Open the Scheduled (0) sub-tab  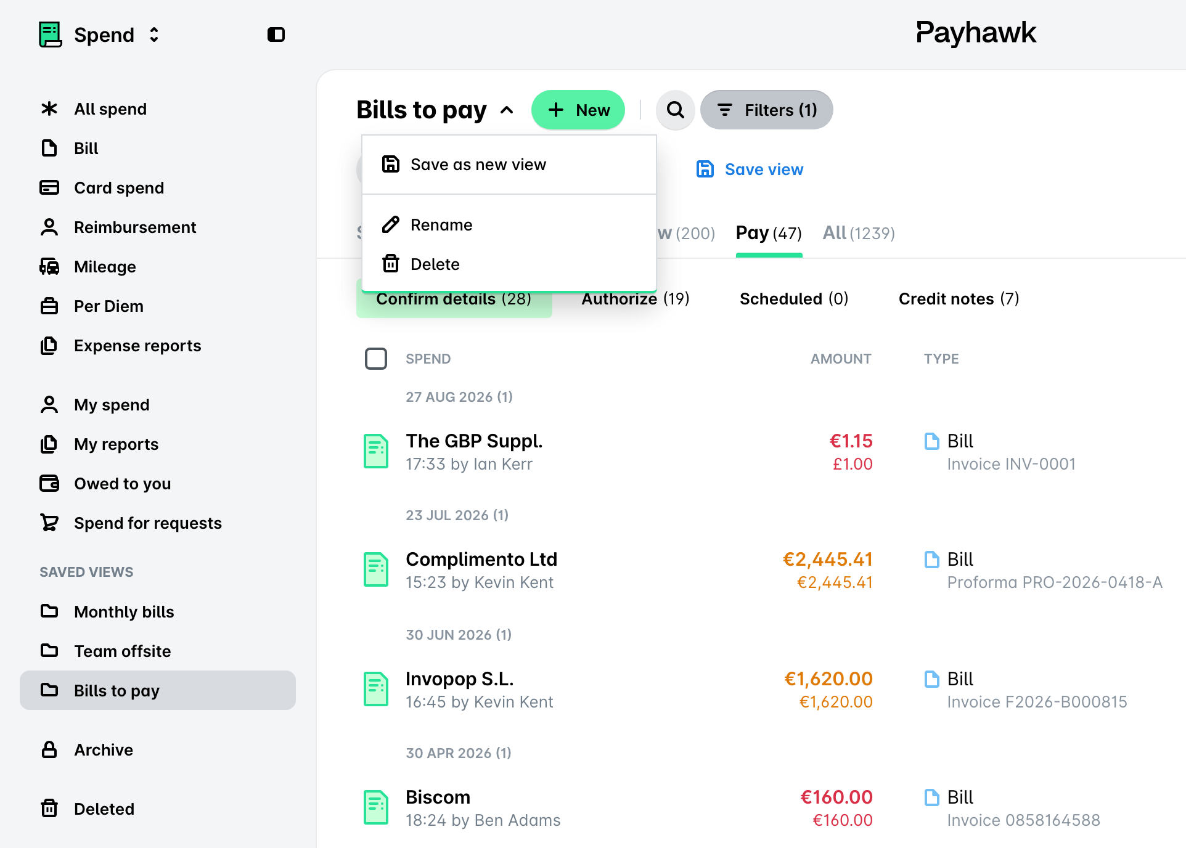tap(794, 299)
